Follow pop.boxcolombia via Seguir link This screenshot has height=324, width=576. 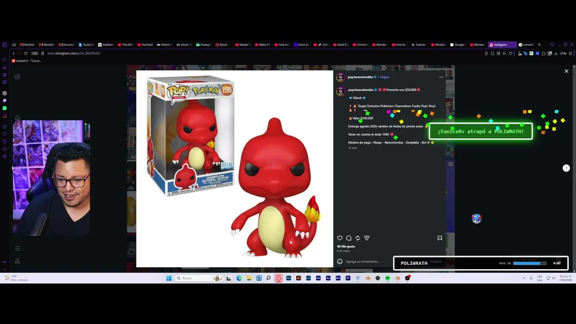click(x=385, y=77)
